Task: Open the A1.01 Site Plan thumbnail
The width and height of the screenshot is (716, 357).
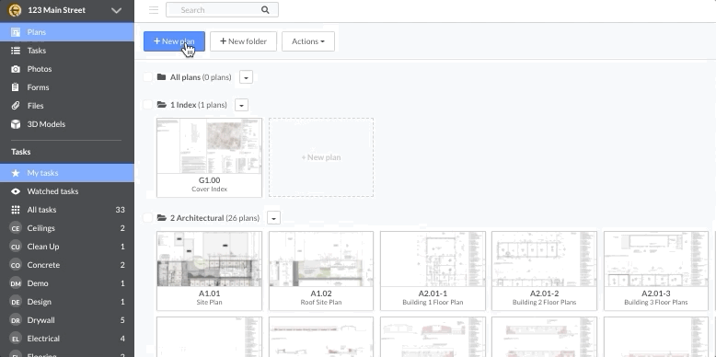Action: 209,271
